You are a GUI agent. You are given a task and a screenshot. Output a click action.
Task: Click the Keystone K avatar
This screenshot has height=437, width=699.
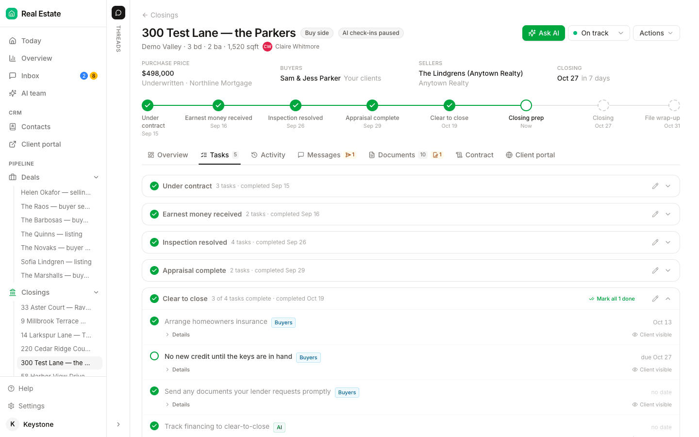pyautogui.click(x=13, y=424)
